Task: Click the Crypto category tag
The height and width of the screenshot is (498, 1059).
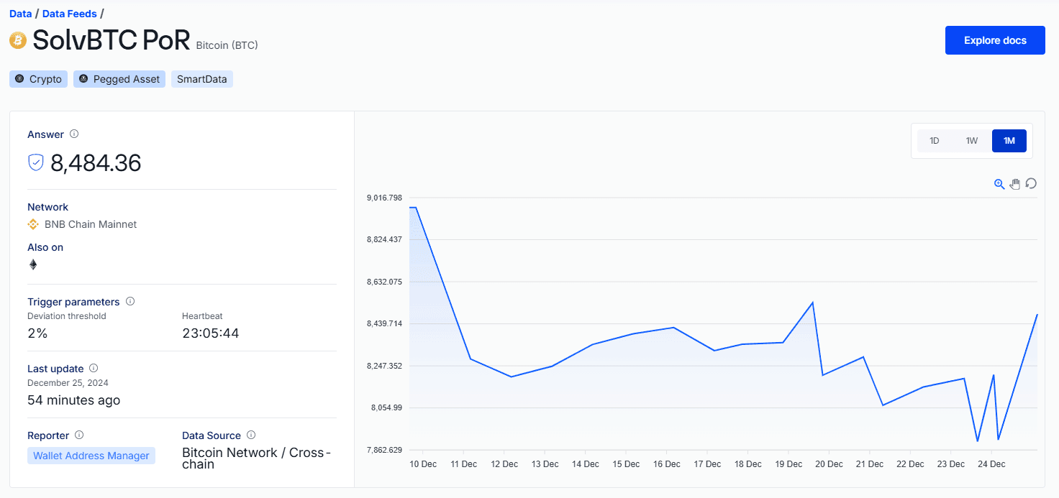Action: (39, 79)
